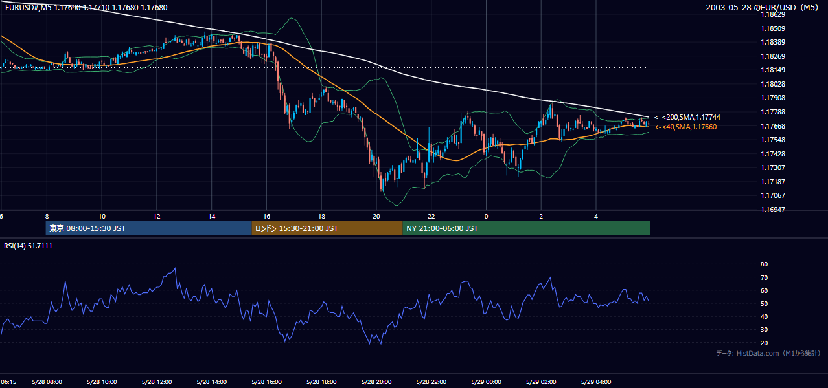
Task: Click the bottom time label 5/28 18:00
Action: coord(322,382)
